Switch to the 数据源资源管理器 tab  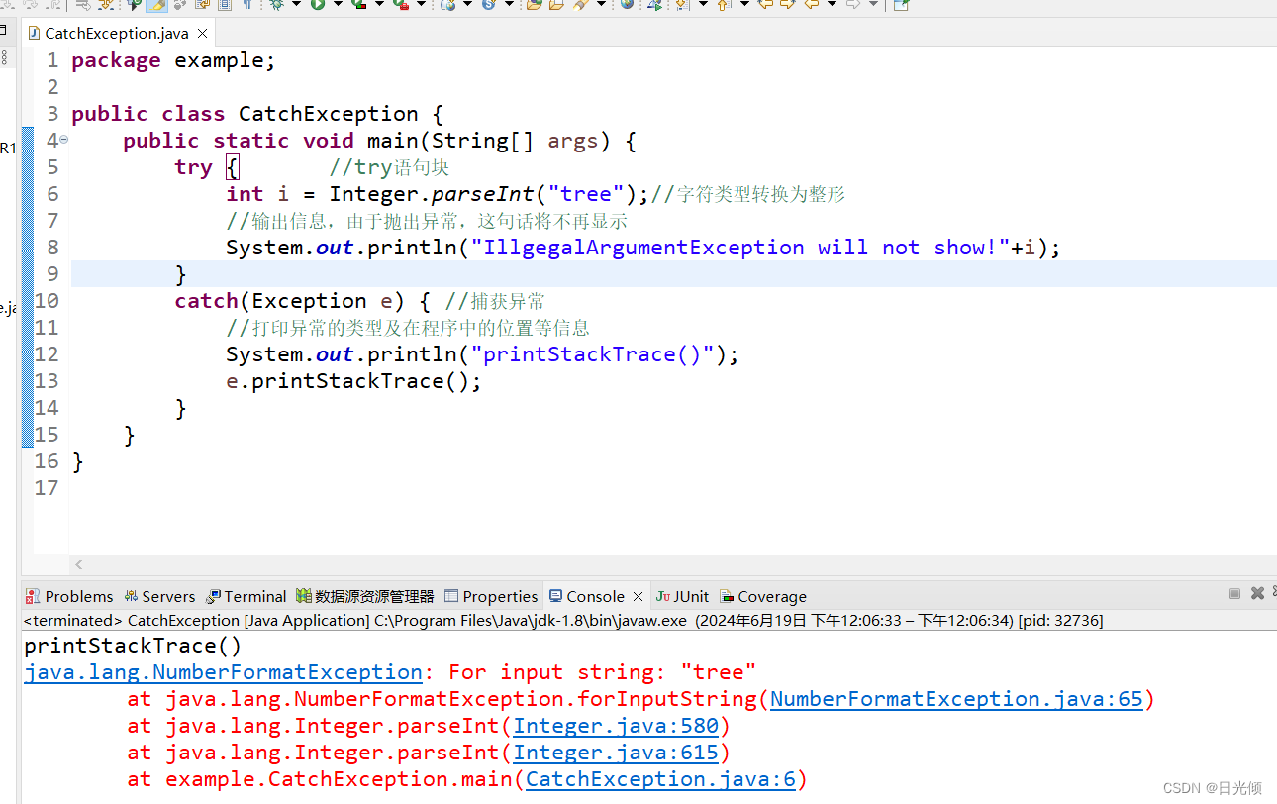tap(365, 596)
